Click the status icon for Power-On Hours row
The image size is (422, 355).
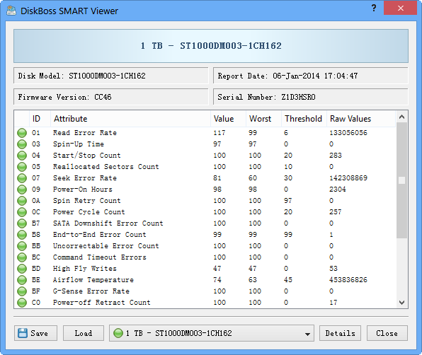(x=22, y=190)
